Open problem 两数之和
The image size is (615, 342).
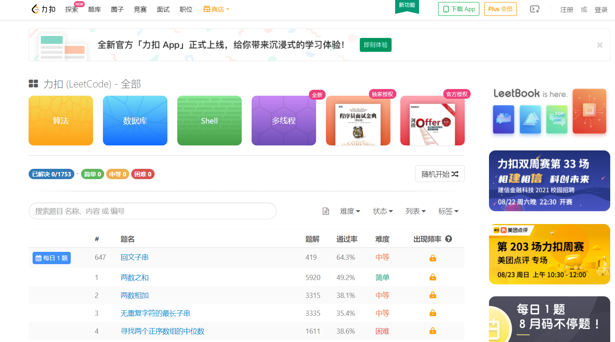134,278
